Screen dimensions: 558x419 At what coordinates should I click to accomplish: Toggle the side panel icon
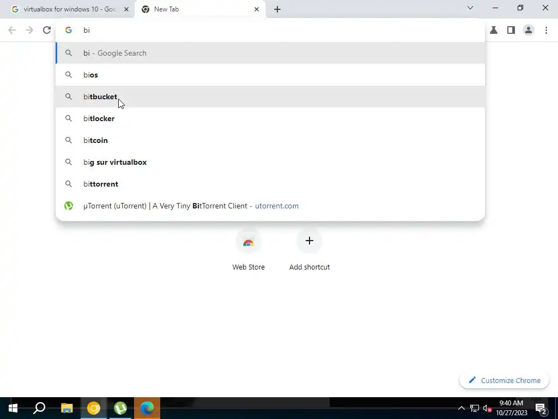click(x=511, y=31)
